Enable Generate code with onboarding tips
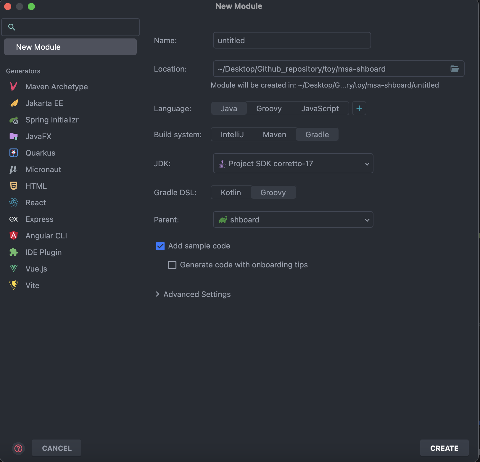480x462 pixels. pyautogui.click(x=172, y=265)
